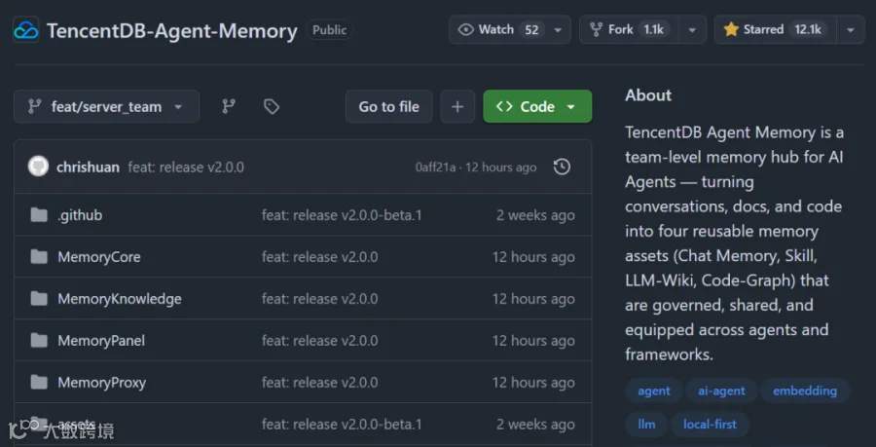The height and width of the screenshot is (447, 876).
Task: Click the MemoryProxy folder icon
Action: click(x=39, y=383)
